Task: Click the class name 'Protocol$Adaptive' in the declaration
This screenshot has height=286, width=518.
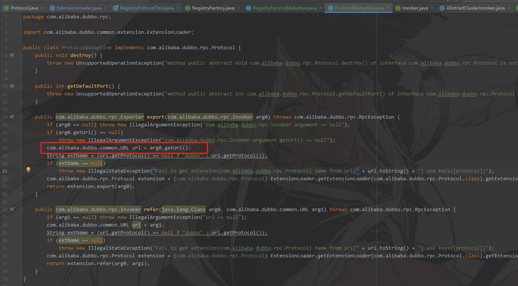Action: 87,47
